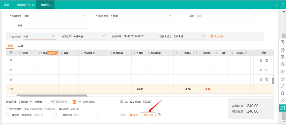Copy row 19 with duplicate icon
Image resolution: width=286 pixels, height=125 pixels.
267,70
